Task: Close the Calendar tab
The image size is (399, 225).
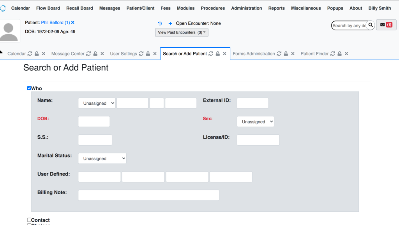Action: [44, 54]
